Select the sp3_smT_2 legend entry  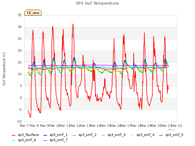click(x=84, y=135)
